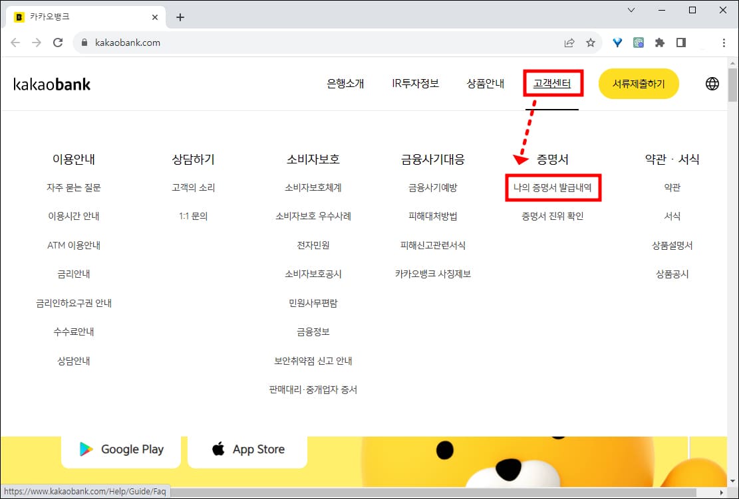Open a new browser tab with plus
739x499 pixels.
point(180,17)
